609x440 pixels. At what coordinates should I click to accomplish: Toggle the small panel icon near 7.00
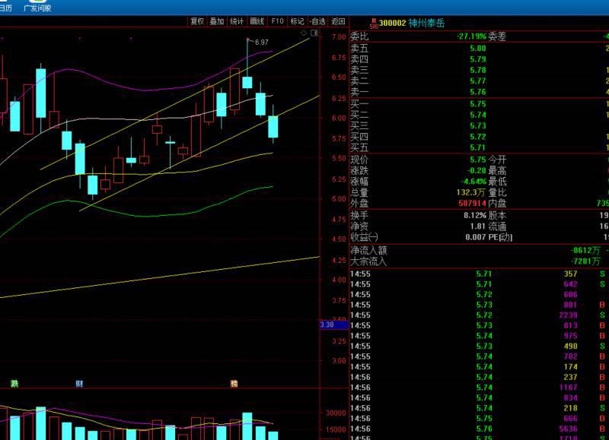click(314, 33)
